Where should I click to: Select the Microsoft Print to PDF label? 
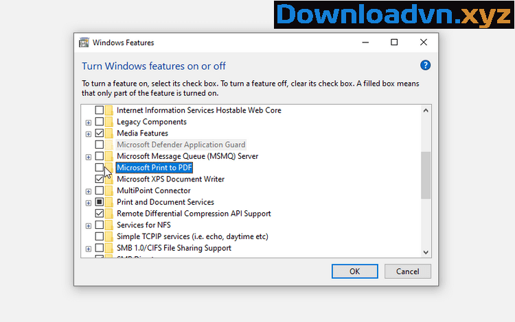tap(154, 168)
